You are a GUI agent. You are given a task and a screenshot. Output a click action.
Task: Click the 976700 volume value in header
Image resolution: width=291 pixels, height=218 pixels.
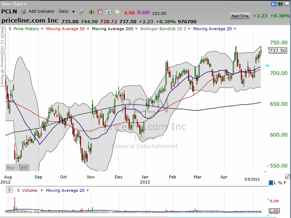187,22
